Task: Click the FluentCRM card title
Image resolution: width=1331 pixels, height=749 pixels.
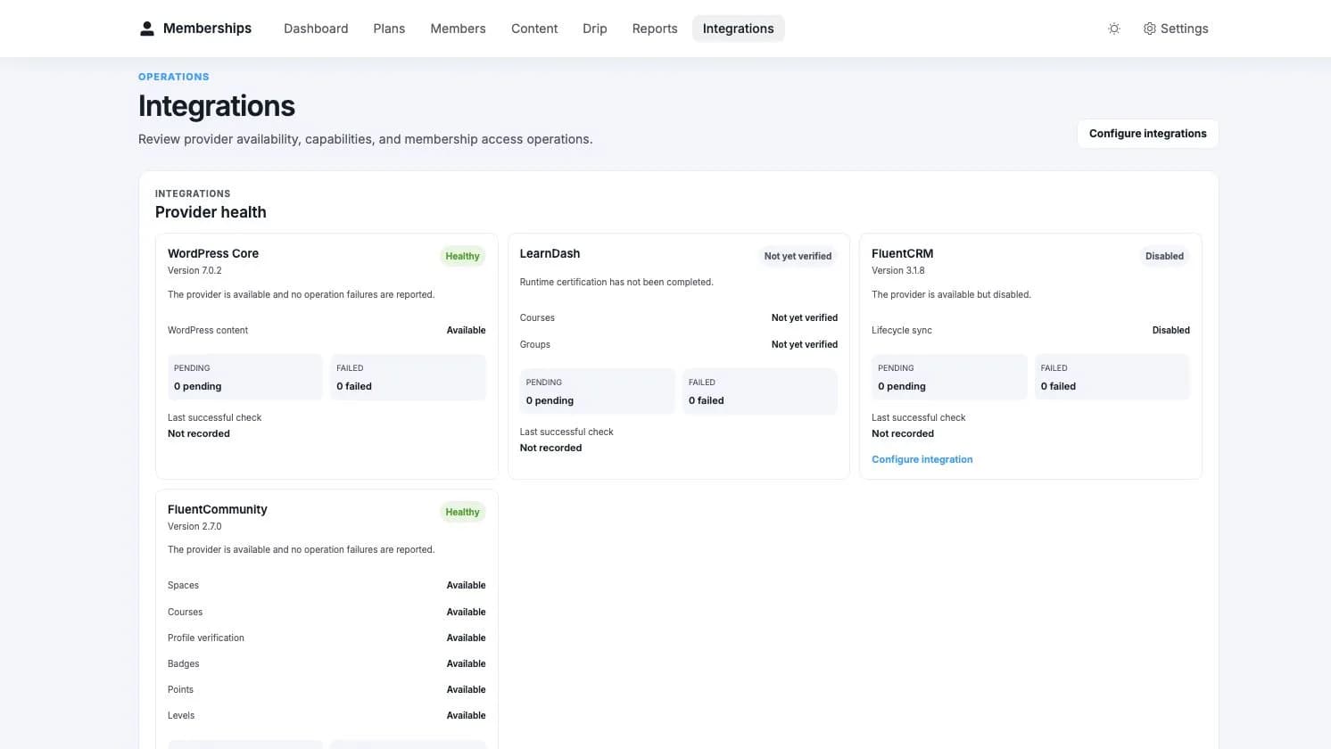Action: (x=902, y=253)
